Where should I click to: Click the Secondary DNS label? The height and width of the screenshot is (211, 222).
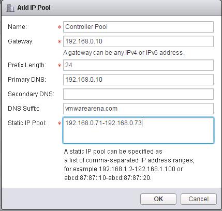click(31, 94)
